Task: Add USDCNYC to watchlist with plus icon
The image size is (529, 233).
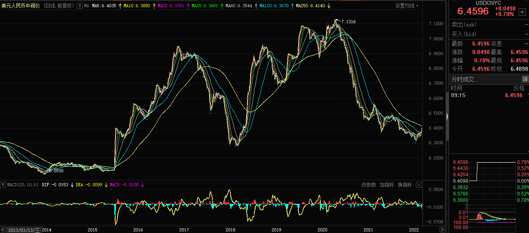Action: [x=522, y=12]
